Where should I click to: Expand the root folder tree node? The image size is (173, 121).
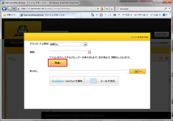[x=10, y=59]
